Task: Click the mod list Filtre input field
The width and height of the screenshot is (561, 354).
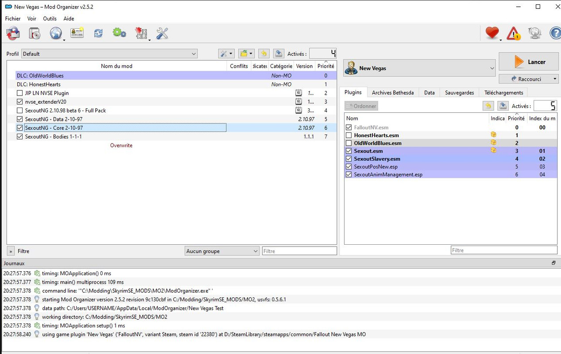Action: 299,251
